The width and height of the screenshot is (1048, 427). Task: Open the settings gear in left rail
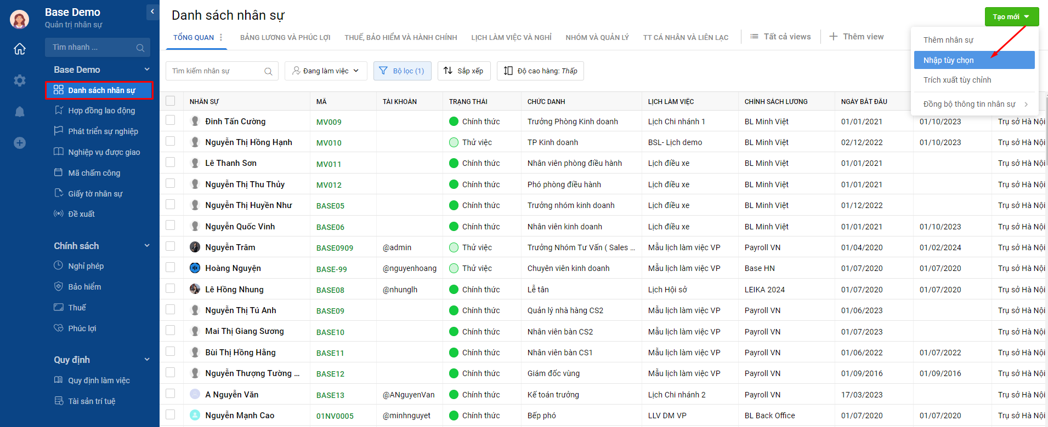(x=20, y=80)
